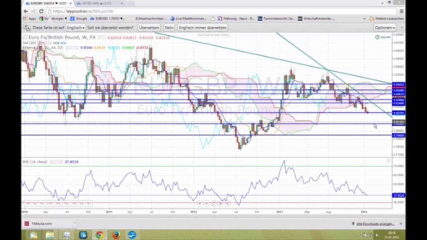Viewport: 427px width, 240px height.
Task: Open the iGoogle bookmark
Action: [78, 19]
